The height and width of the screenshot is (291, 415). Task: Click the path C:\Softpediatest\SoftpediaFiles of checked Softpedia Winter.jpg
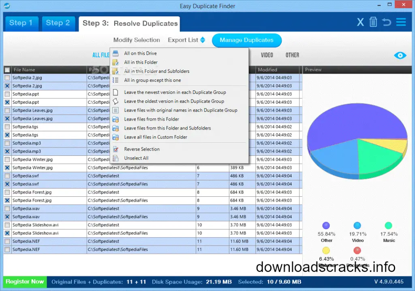[118, 168]
